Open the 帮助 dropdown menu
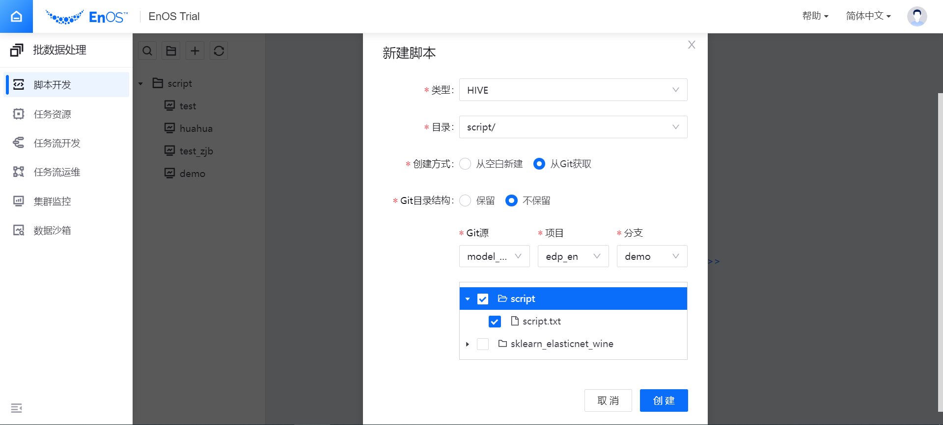The height and width of the screenshot is (425, 943). 815,16
